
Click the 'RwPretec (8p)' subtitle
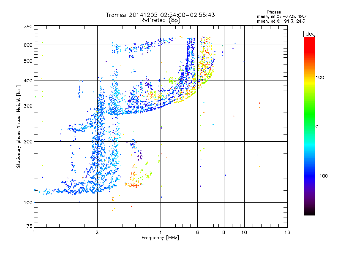click(x=160, y=20)
